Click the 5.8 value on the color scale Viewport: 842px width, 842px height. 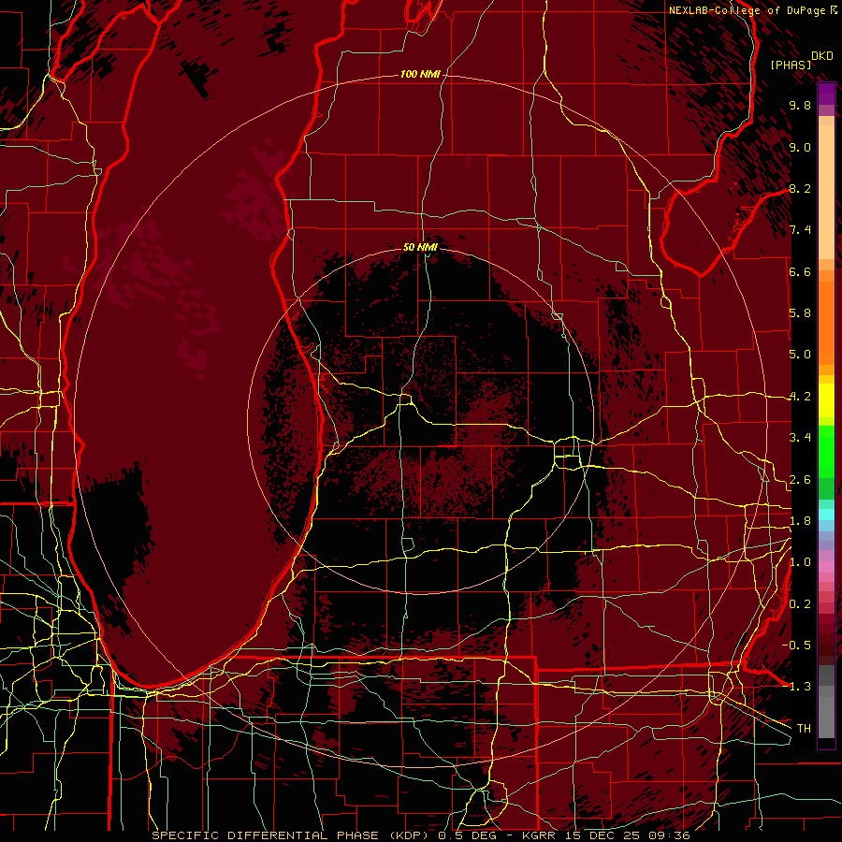pos(800,313)
